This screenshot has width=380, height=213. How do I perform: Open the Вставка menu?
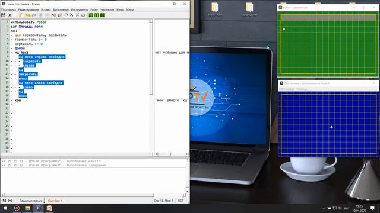(46, 9)
